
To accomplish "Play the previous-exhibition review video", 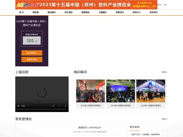I will pos(18,106).
